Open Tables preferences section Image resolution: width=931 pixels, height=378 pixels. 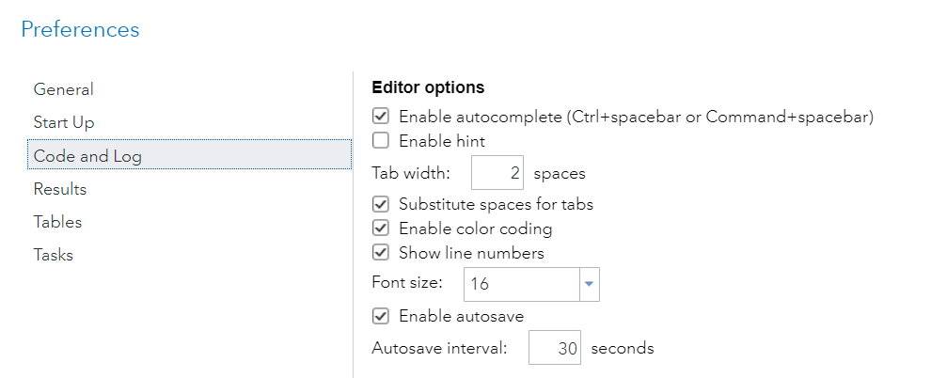tap(57, 222)
